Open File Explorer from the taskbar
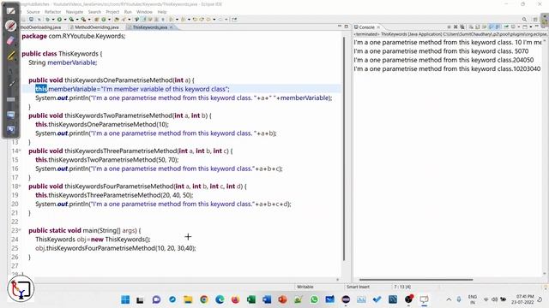Viewport: 549px width, 308px height. (x=188, y=299)
